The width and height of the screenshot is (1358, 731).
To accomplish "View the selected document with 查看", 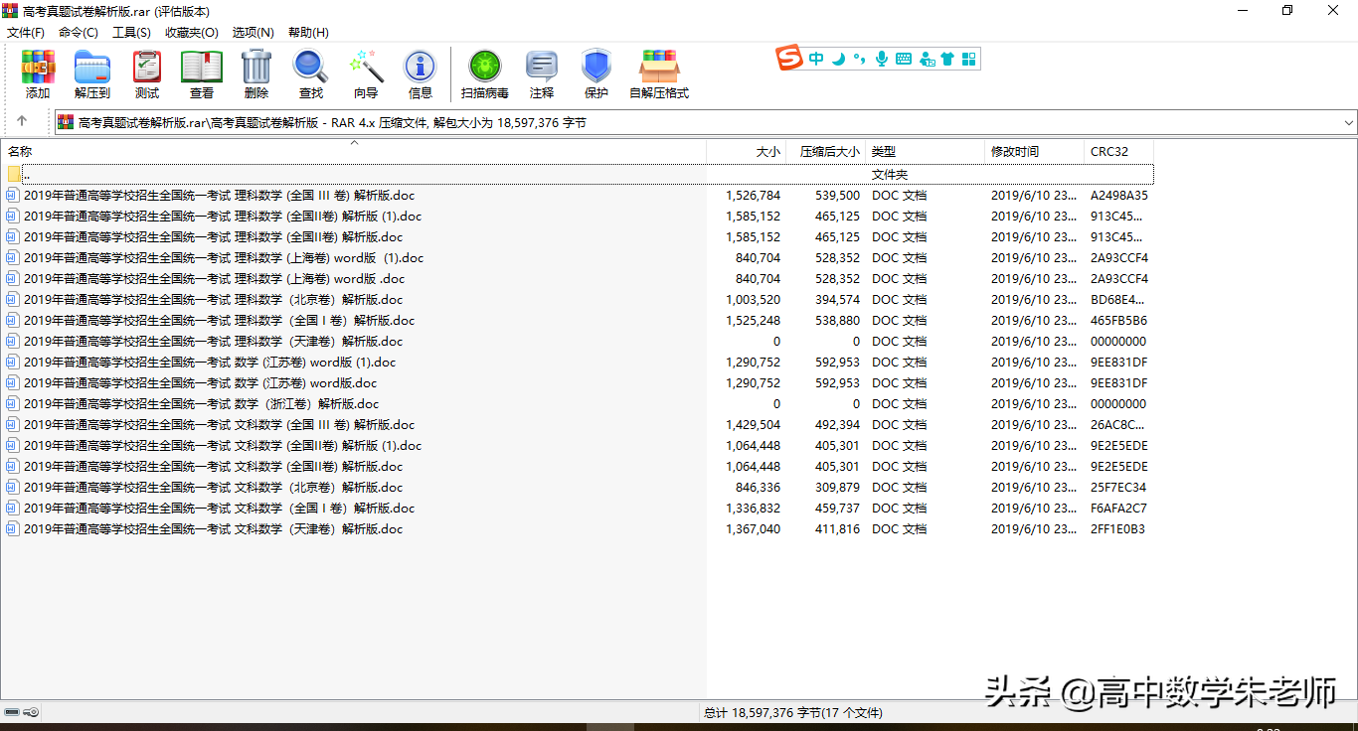I will tap(201, 73).
